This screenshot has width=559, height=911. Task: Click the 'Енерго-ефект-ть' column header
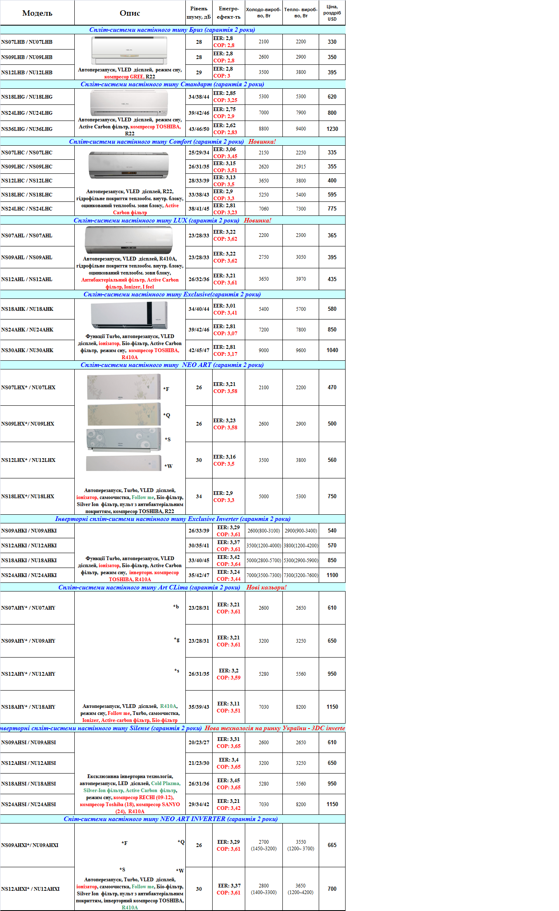229,13
